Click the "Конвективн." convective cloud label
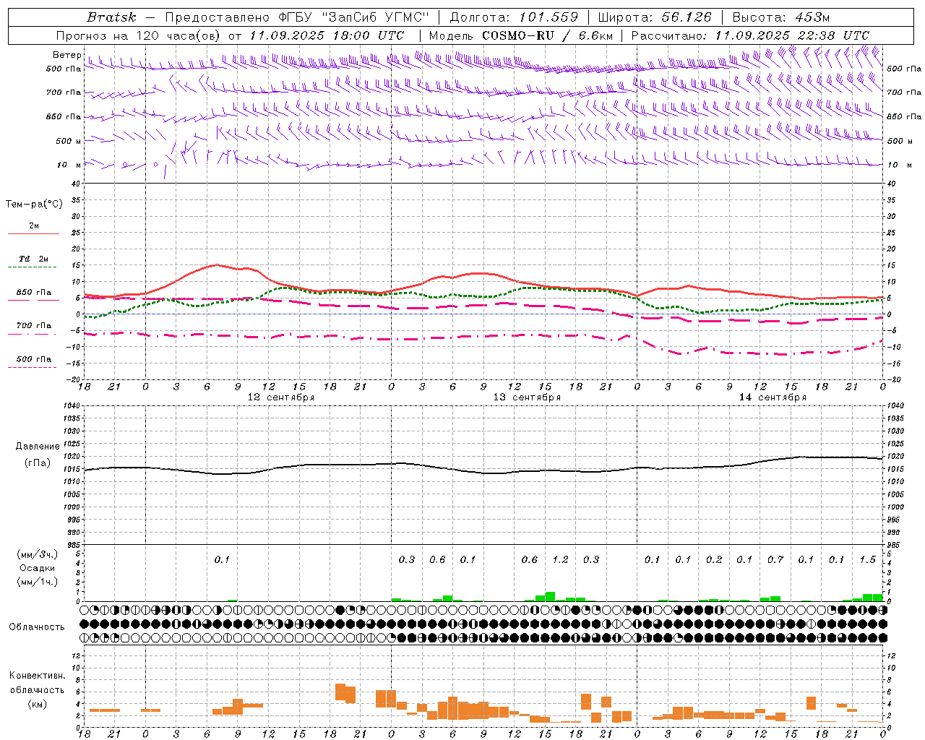Image resolution: width=925 pixels, height=740 pixels. [x=38, y=676]
